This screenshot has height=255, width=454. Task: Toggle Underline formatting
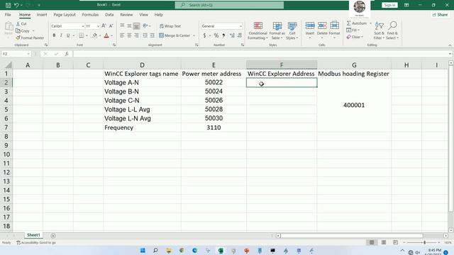tap(68, 35)
